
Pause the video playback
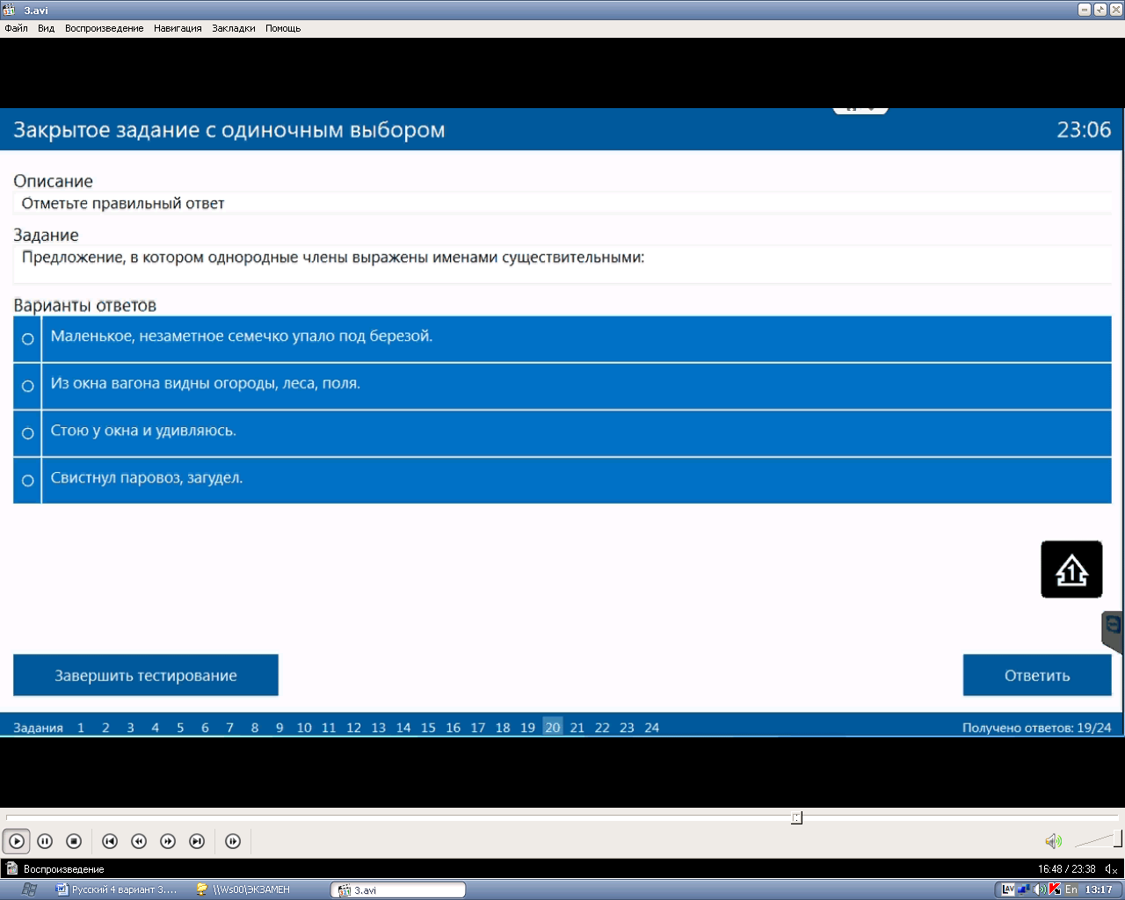pos(46,841)
